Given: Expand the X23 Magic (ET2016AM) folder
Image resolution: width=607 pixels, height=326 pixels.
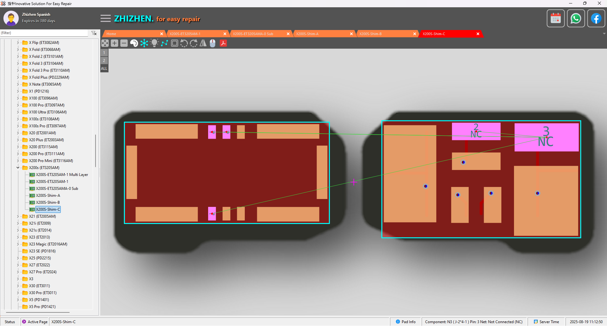Looking at the screenshot, I should click(18, 244).
